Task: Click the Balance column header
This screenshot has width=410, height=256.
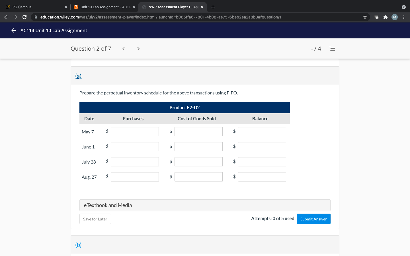Action: pyautogui.click(x=260, y=119)
